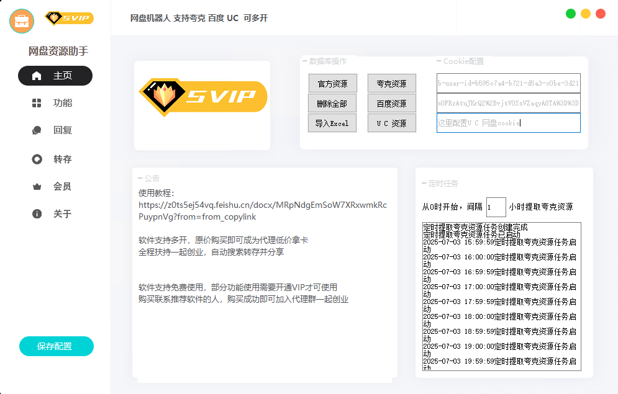
Task: Click the log entry at 2025-07-03 15:59:59
Action: pyautogui.click(x=500, y=246)
